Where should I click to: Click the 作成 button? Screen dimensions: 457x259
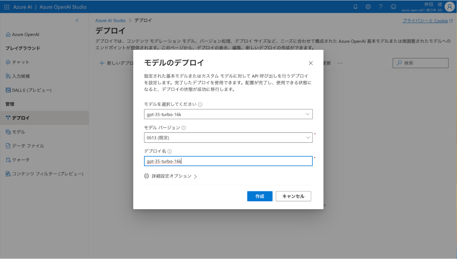click(260, 196)
